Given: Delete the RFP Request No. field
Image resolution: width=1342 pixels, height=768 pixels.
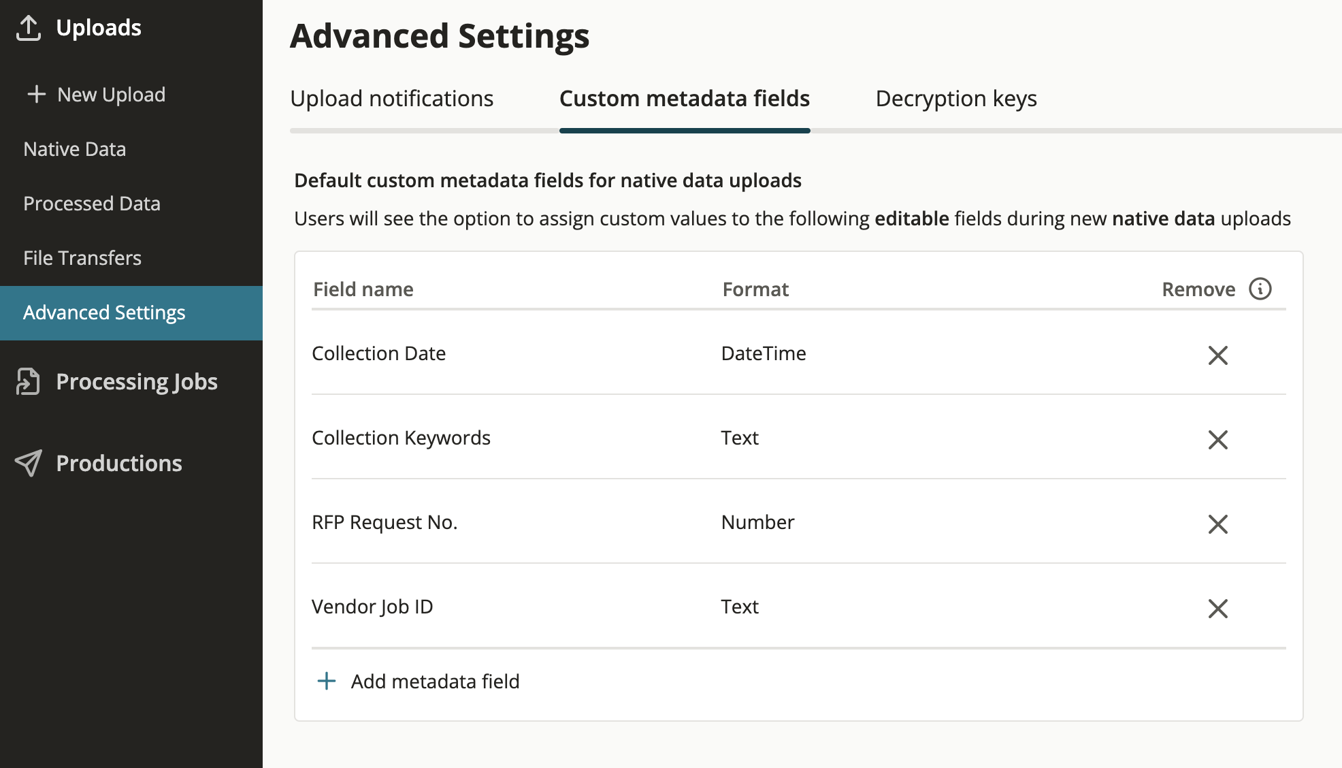Looking at the screenshot, I should 1218,524.
